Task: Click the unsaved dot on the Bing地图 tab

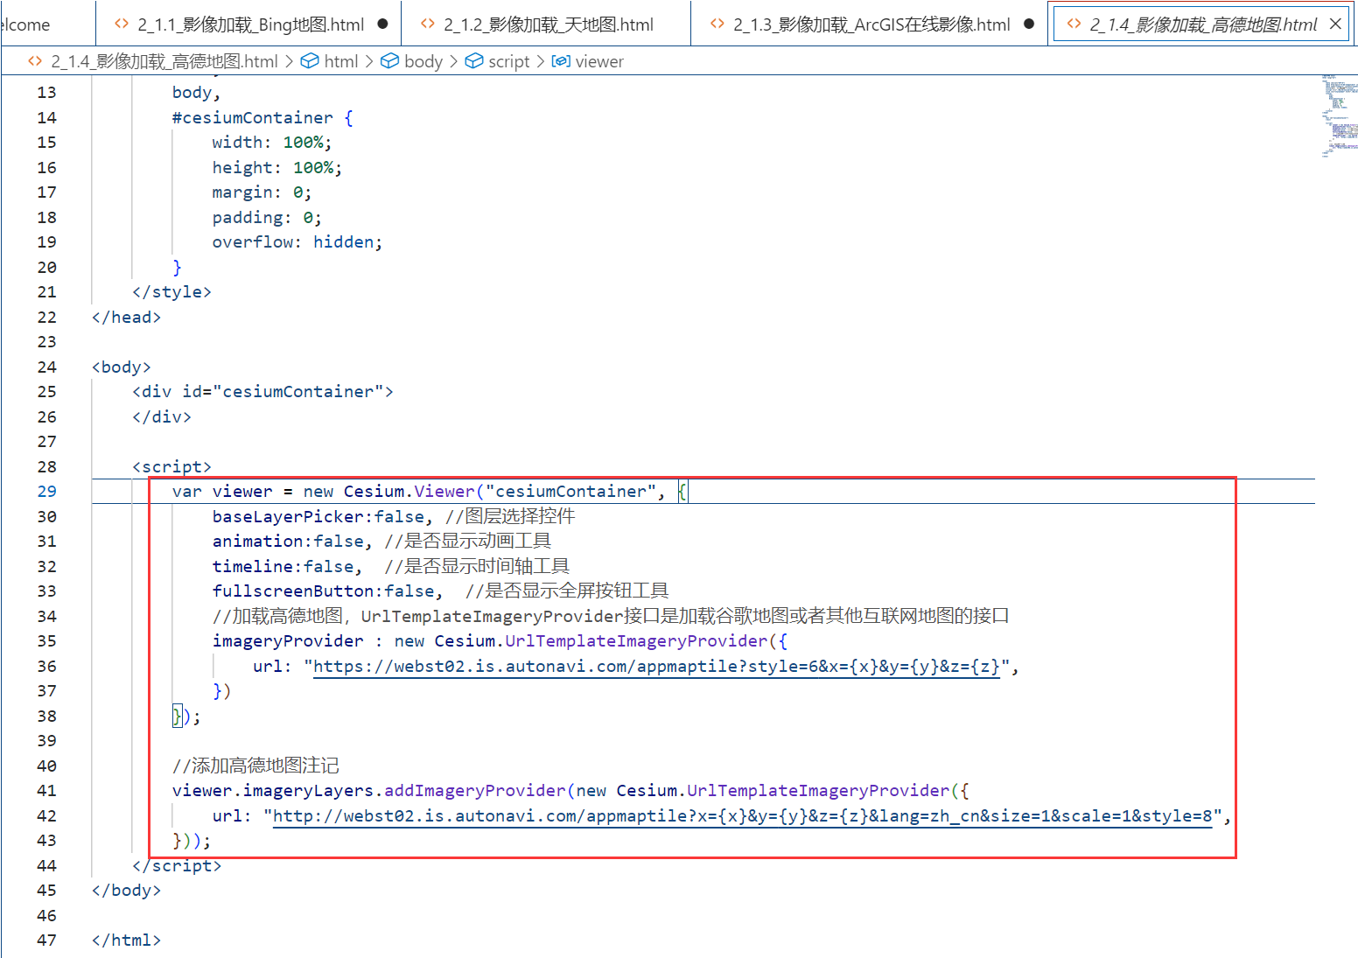Action: coord(382,24)
